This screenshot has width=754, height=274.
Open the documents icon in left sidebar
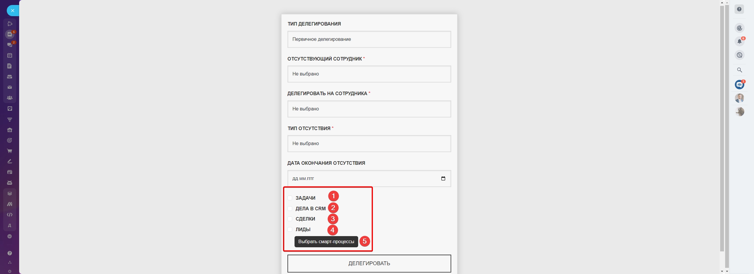pos(10,66)
